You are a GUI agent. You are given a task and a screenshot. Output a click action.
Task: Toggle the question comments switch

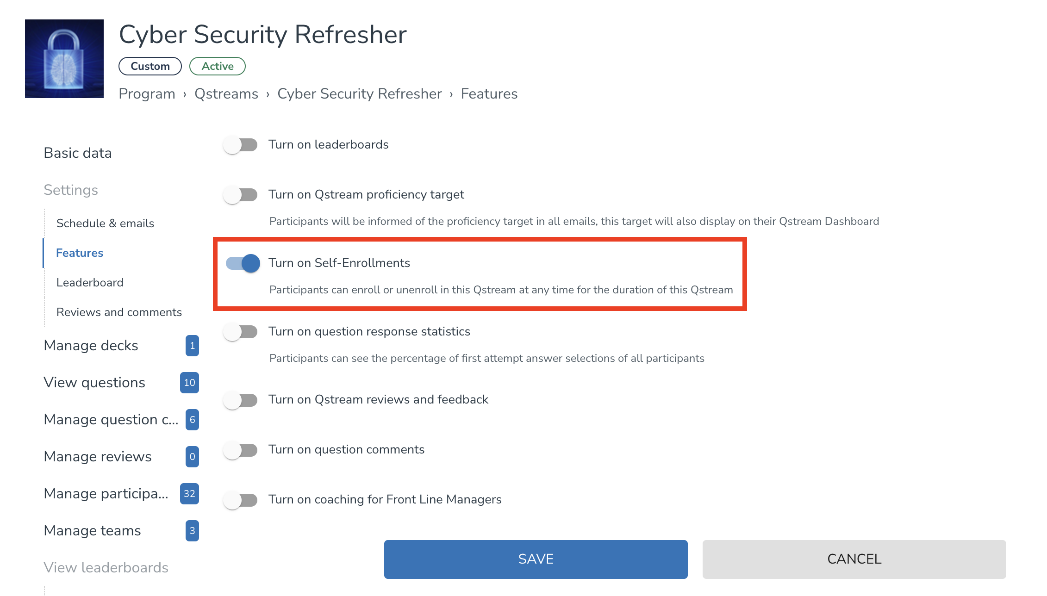(240, 450)
